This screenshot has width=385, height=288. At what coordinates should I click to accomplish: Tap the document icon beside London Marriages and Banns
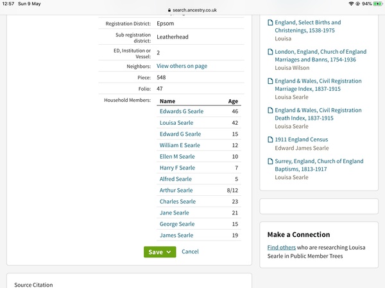click(270, 52)
